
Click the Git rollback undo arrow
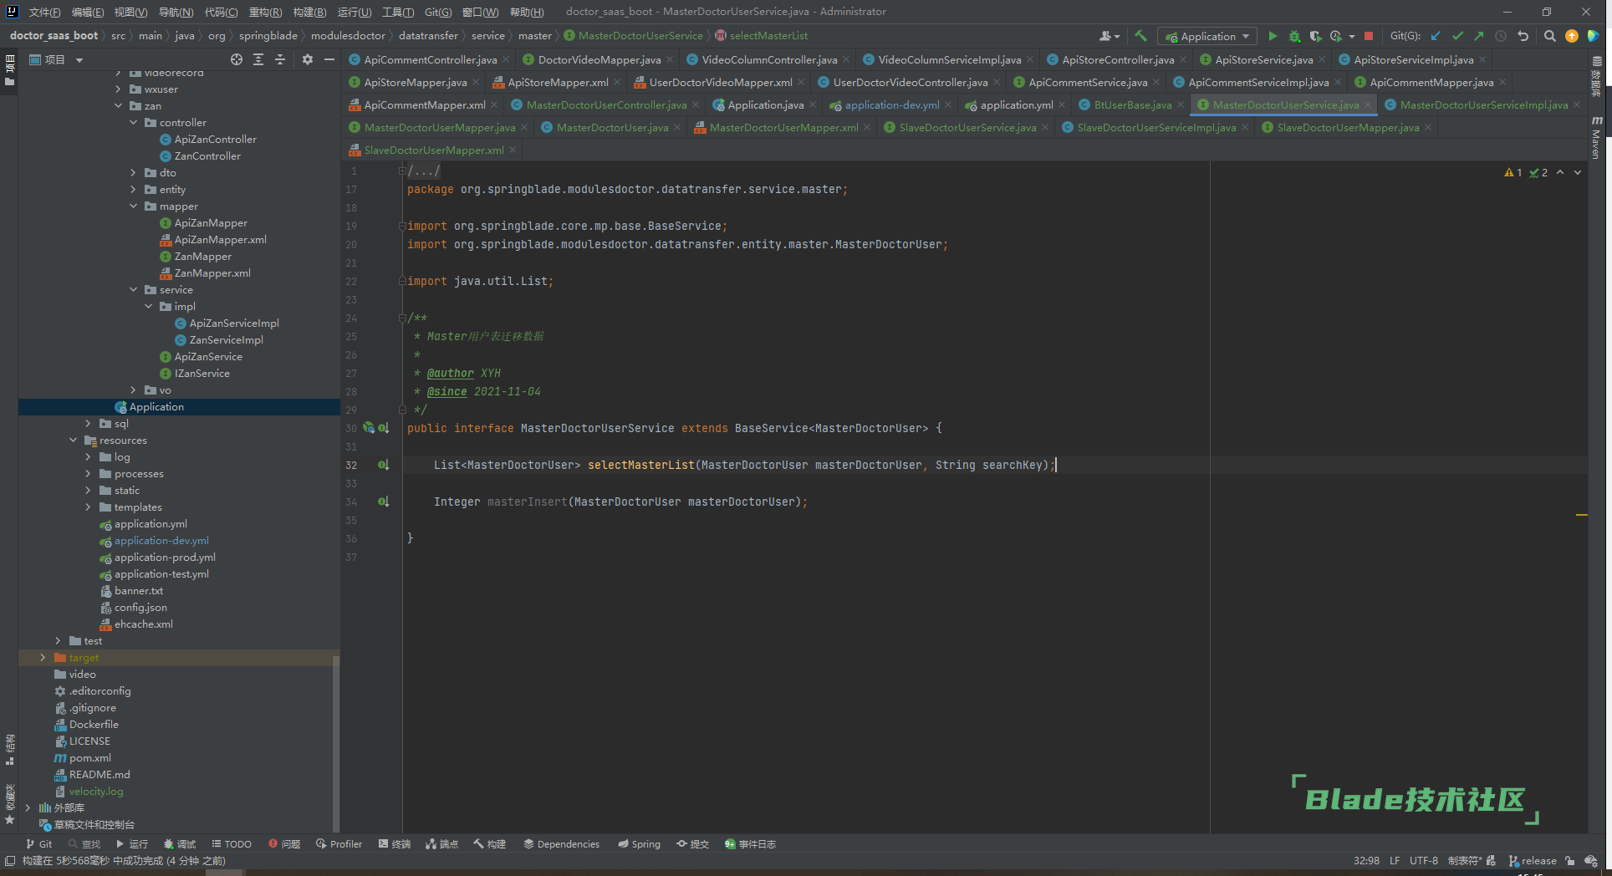pos(1523,36)
